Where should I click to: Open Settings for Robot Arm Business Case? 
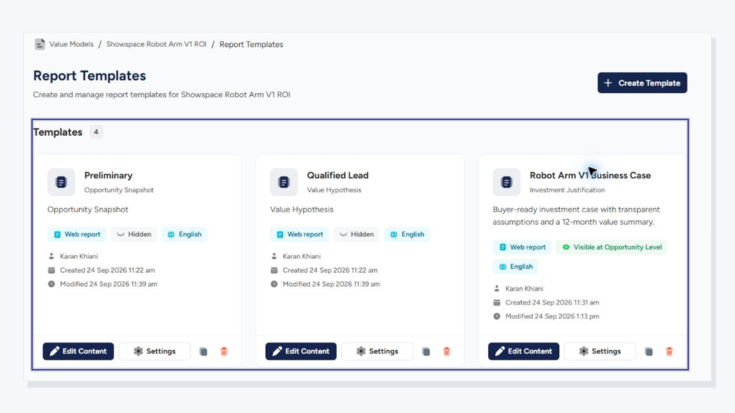point(600,351)
